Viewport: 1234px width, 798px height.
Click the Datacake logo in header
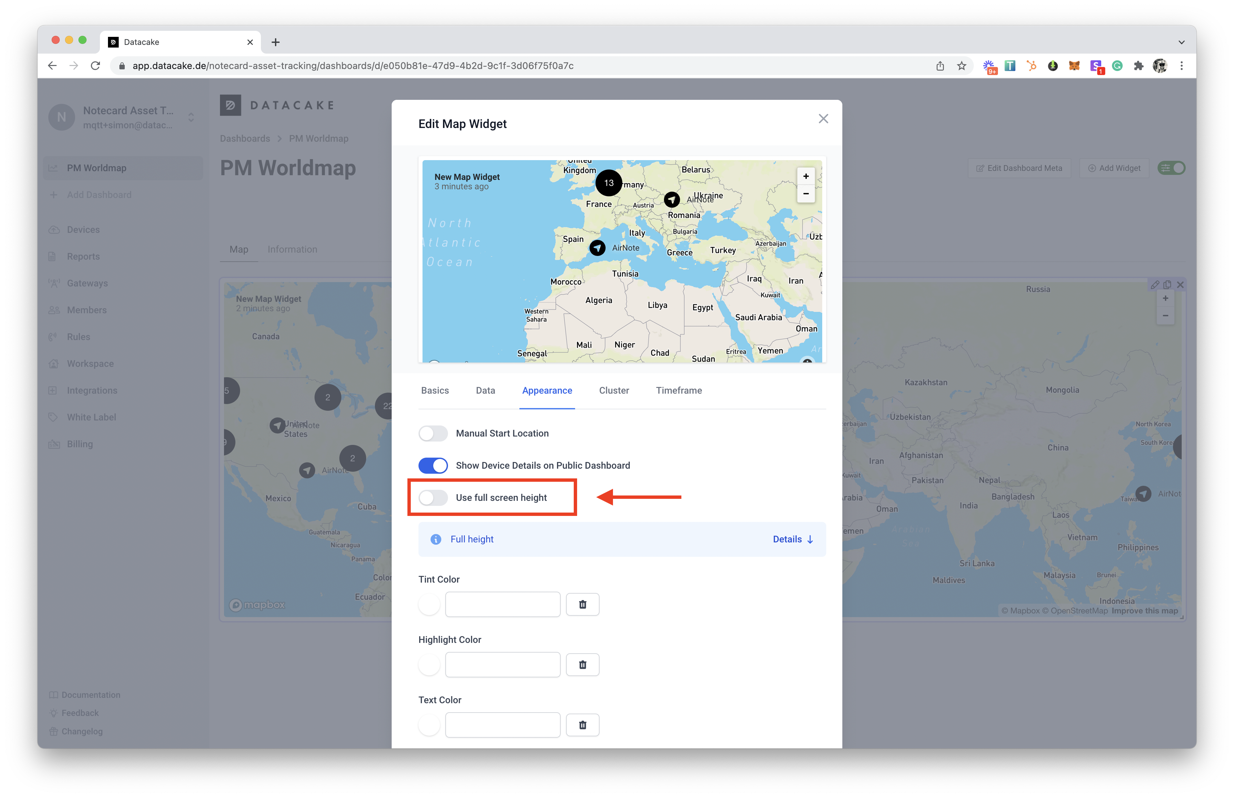pyautogui.click(x=277, y=105)
